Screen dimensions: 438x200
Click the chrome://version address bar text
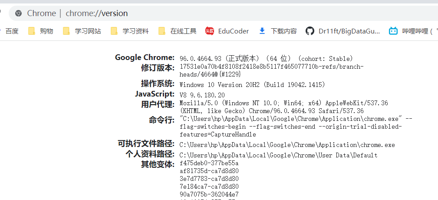point(97,13)
